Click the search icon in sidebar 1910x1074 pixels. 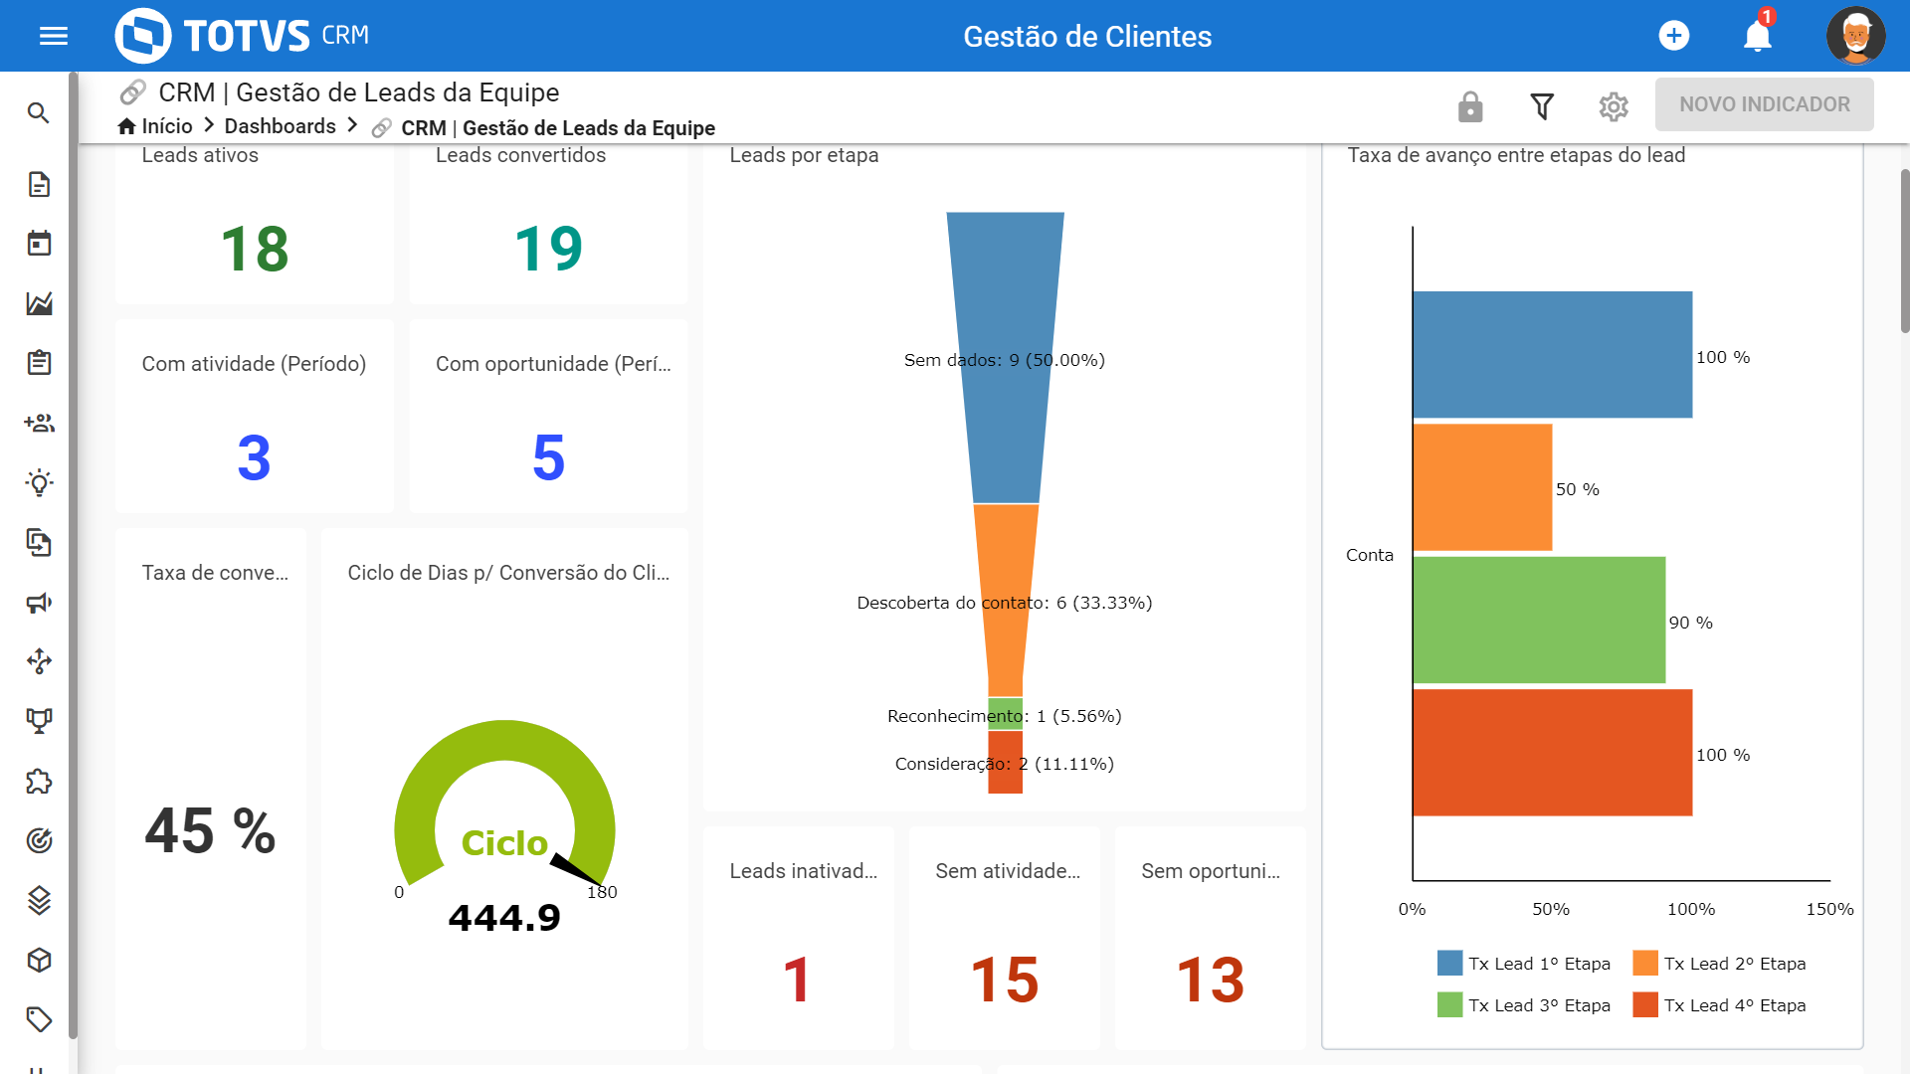click(38, 112)
